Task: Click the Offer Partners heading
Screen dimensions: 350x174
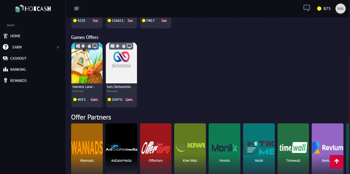Action: pyautogui.click(x=91, y=117)
